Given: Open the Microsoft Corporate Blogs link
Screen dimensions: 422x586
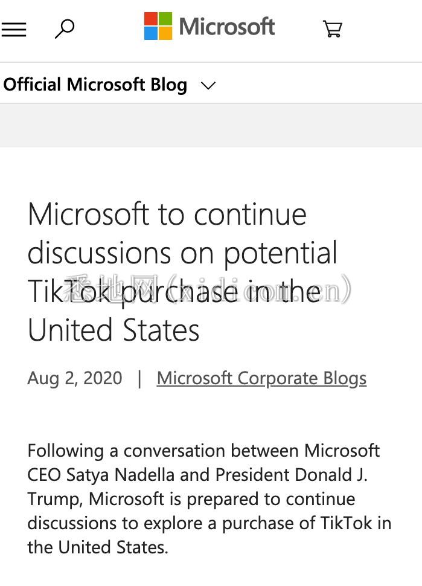Looking at the screenshot, I should 261,378.
